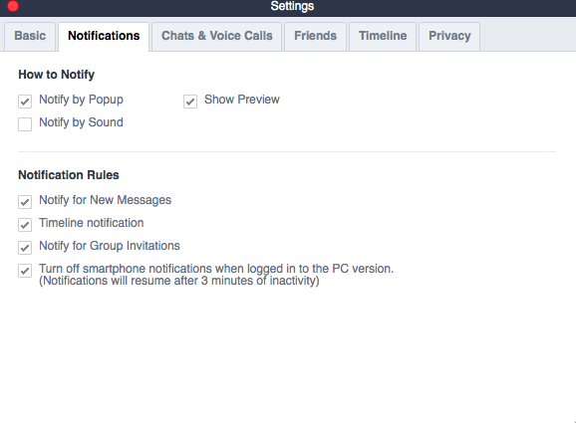Viewport: 576px width, 423px height.
Task: Uncheck Notify for Group Invitations
Action: point(25,248)
